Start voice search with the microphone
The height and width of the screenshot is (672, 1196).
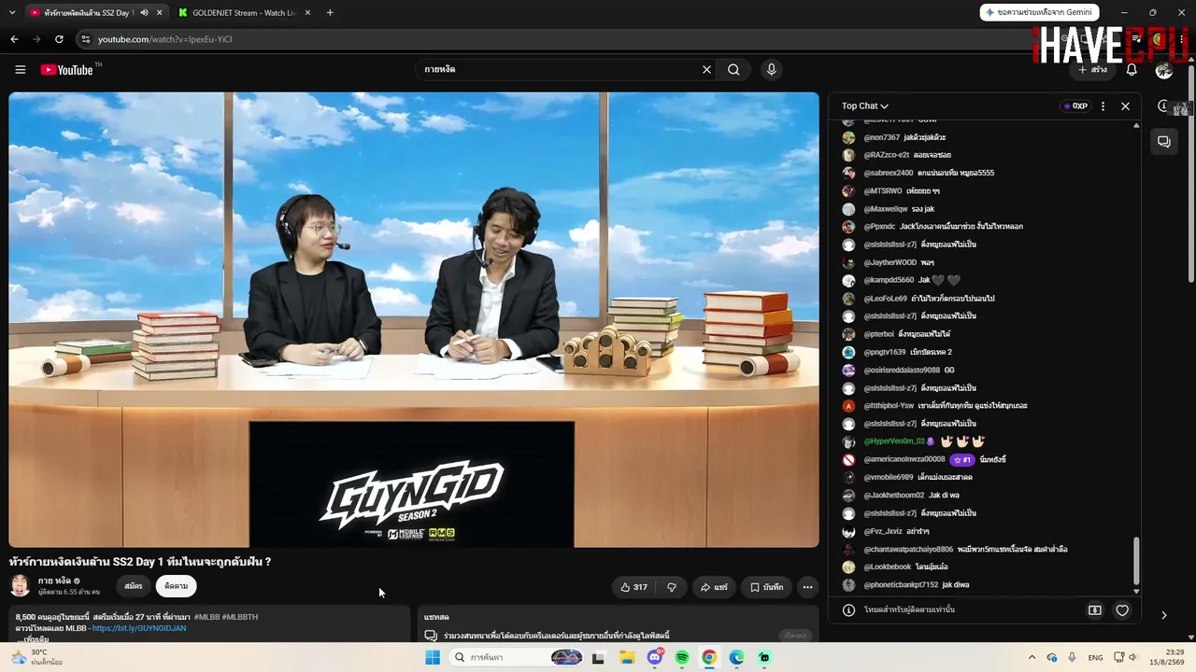coord(771,70)
